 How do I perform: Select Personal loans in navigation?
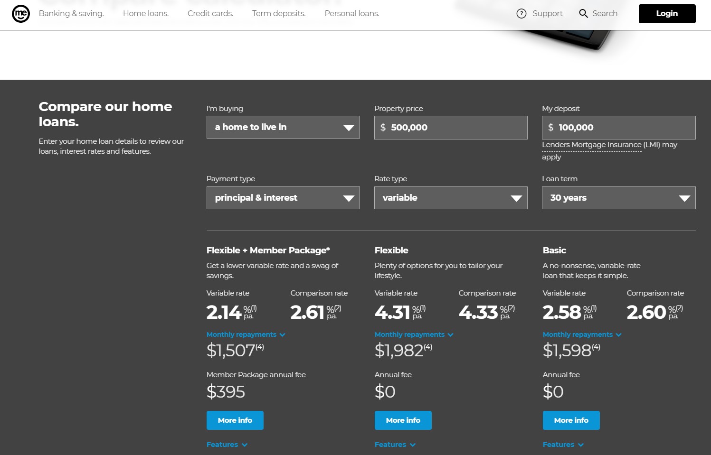click(352, 14)
